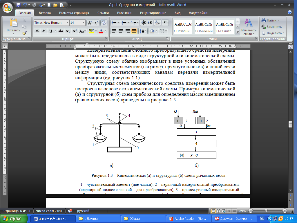297x223 pixels.
Task: Click Найти (Find) button
Action: click(270, 20)
